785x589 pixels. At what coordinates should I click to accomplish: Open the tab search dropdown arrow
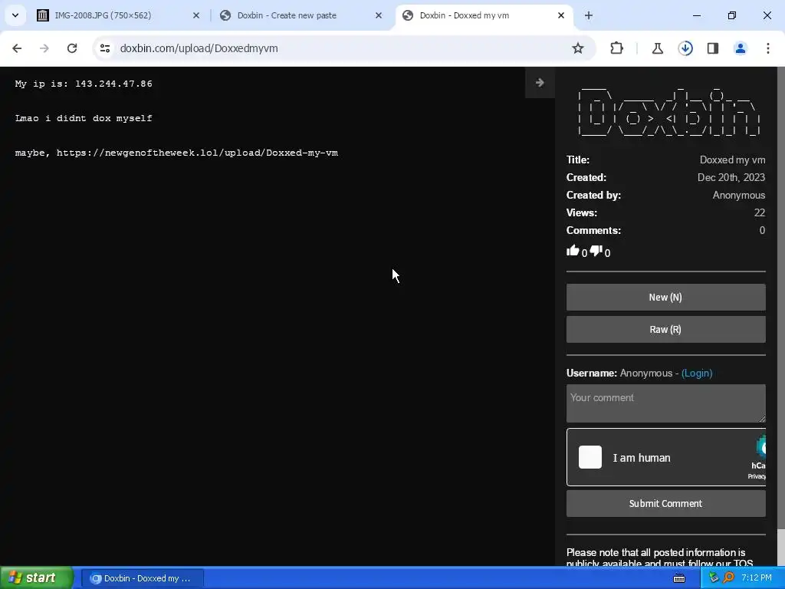pos(15,15)
